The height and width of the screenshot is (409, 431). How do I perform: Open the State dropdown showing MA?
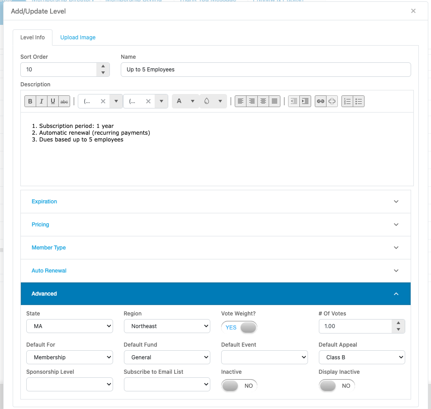tap(70, 326)
